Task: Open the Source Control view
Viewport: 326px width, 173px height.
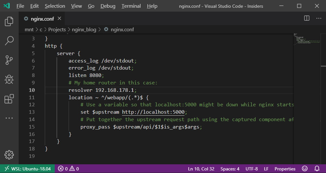Action: [x=9, y=60]
